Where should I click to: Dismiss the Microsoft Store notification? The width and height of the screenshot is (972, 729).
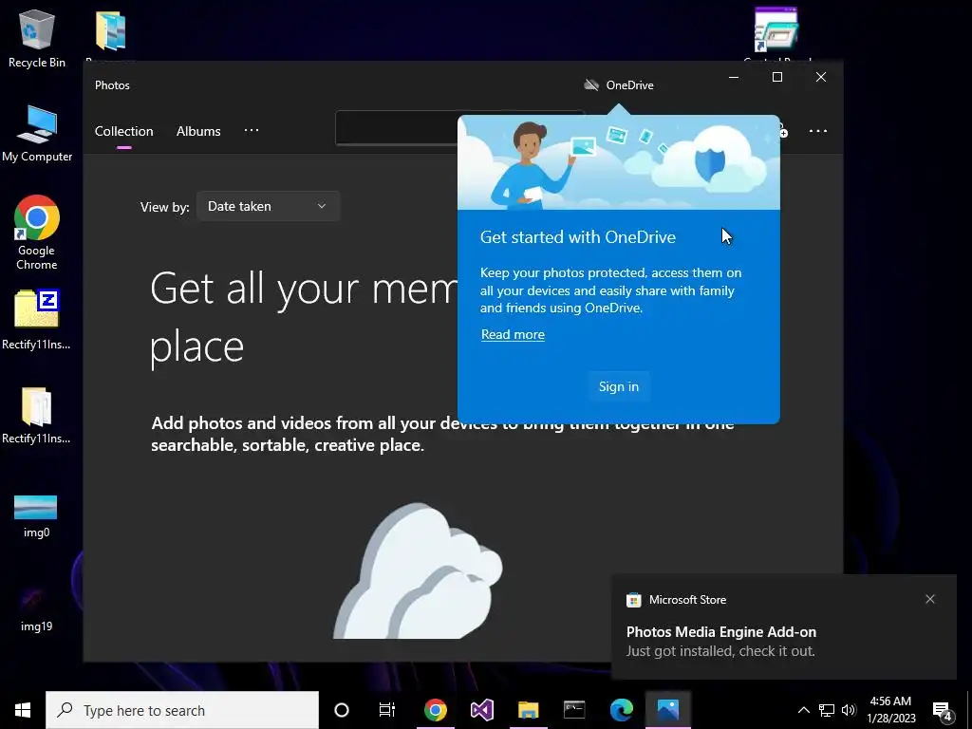click(930, 599)
